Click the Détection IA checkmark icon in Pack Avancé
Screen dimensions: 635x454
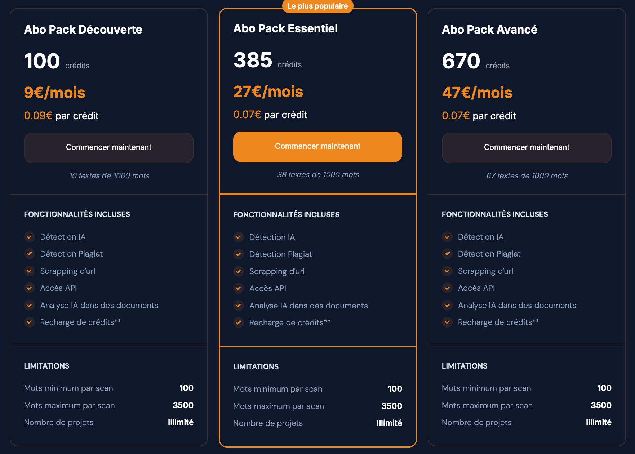tap(447, 237)
